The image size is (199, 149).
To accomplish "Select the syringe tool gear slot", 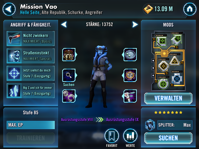I will (x=130, y=96).
